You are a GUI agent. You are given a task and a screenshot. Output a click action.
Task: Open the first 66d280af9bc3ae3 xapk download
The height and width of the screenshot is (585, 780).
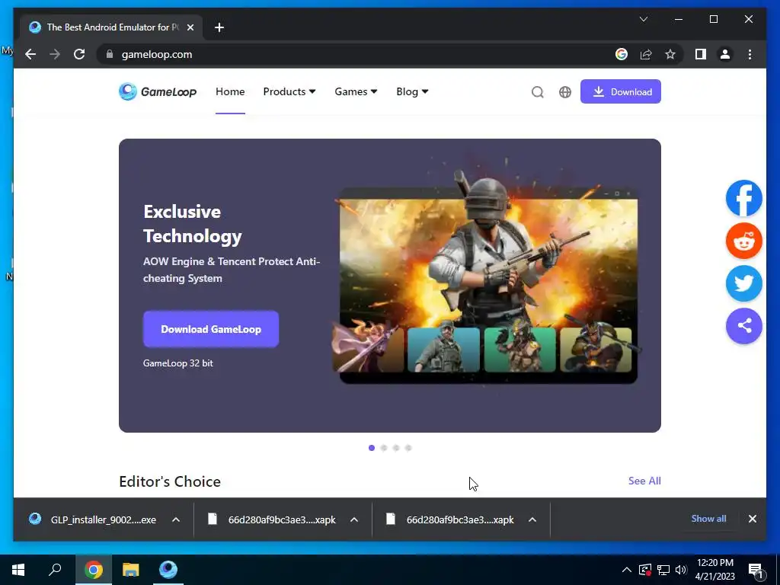273,519
